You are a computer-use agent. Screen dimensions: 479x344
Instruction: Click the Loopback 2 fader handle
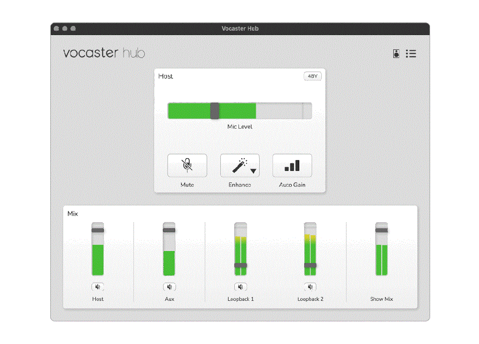310,265
